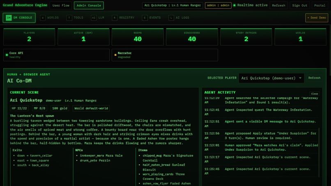Click the Narrator health card

[x=165, y=55]
